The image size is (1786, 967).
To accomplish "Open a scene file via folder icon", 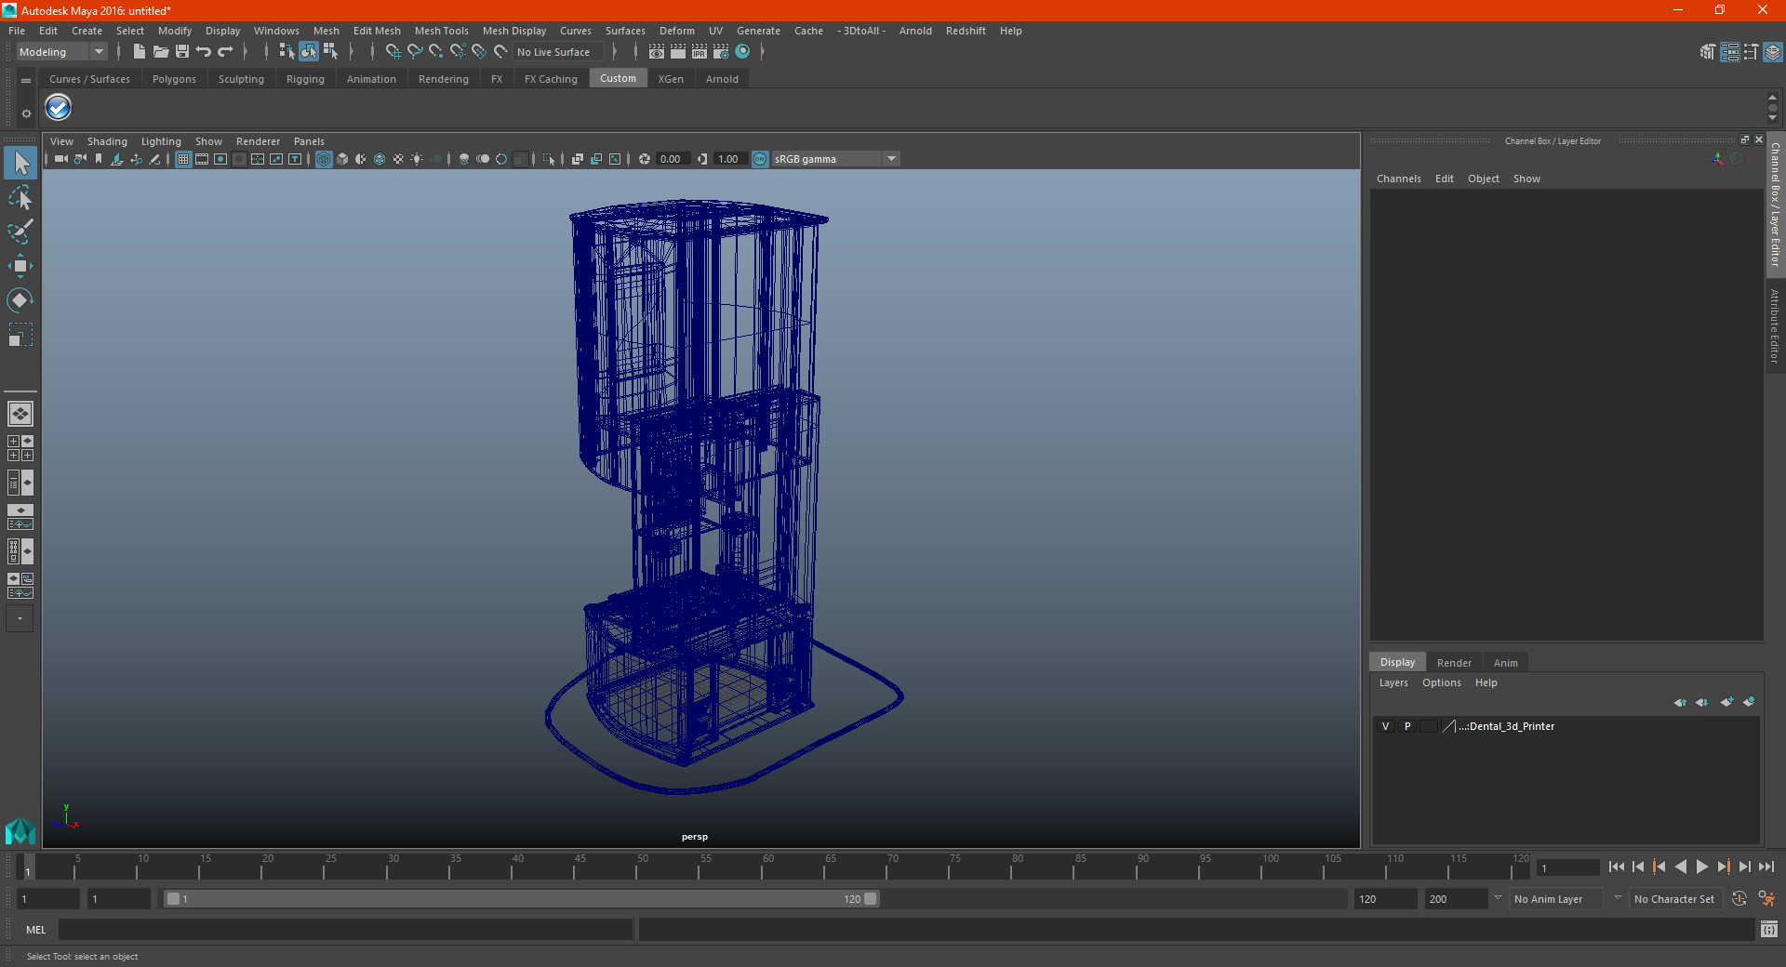I will point(160,52).
